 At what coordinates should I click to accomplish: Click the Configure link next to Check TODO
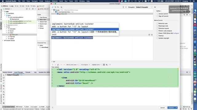176,33
